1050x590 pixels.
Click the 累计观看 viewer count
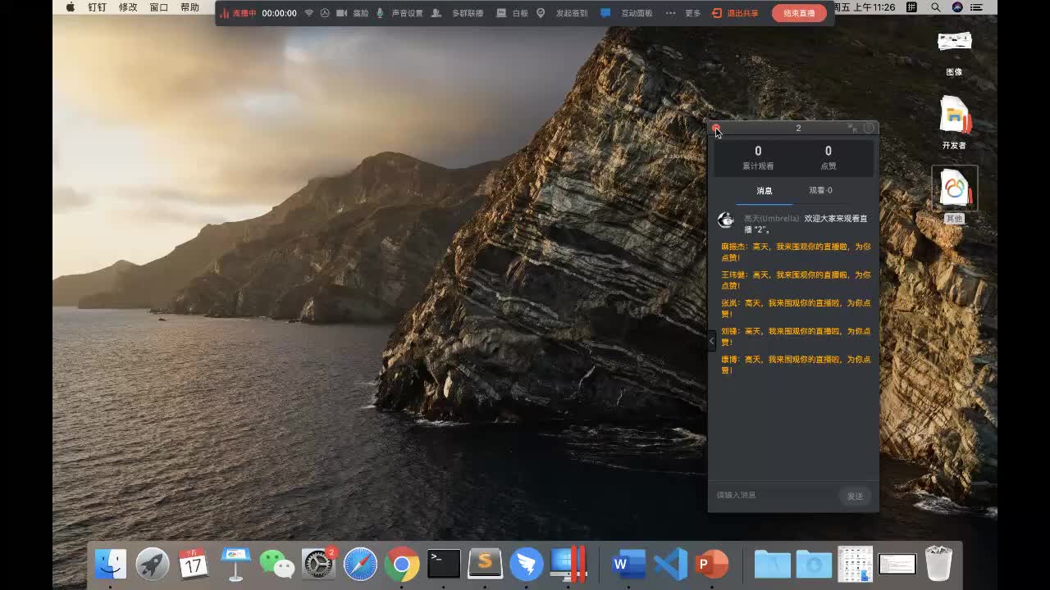click(758, 157)
